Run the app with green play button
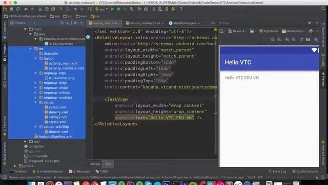Screen dimensions: 328x185 pos(113,9)
